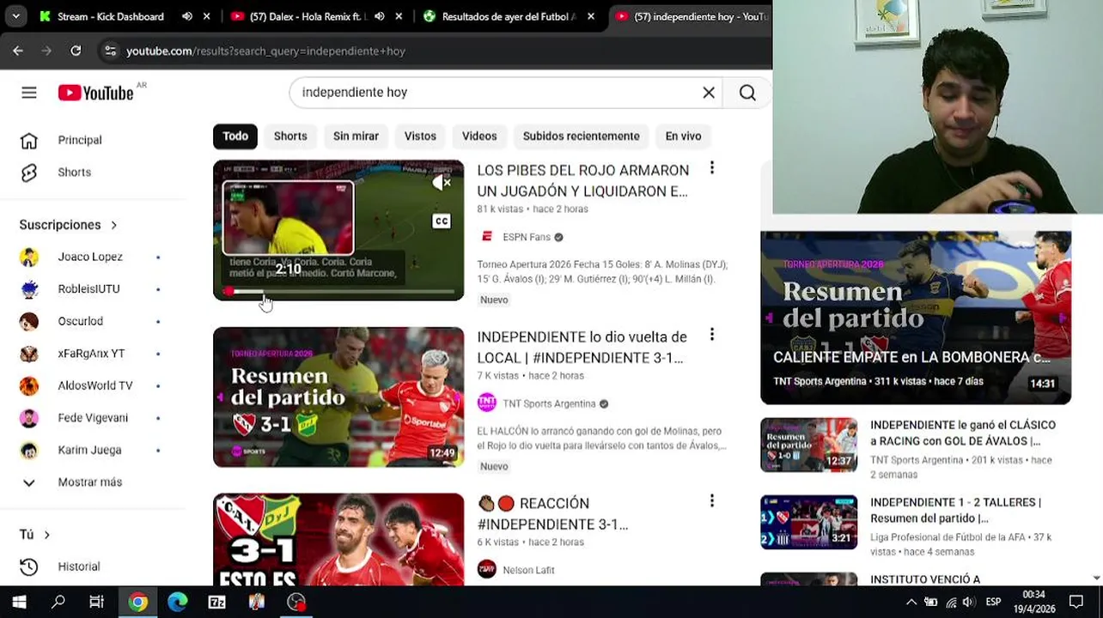
Task: Open options menu for 'REACCIÓN #INDEPENDIENTE' video
Action: [712, 501]
